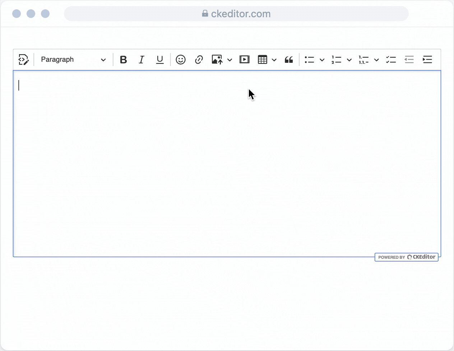Image resolution: width=454 pixels, height=351 pixels.
Task: Apply italic formatting
Action: 141,60
